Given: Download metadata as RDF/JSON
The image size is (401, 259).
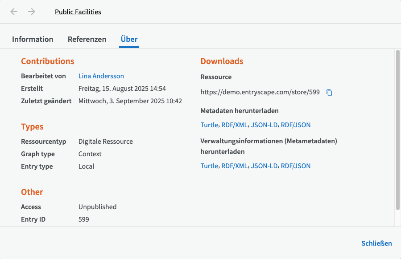Looking at the screenshot, I should click(296, 125).
